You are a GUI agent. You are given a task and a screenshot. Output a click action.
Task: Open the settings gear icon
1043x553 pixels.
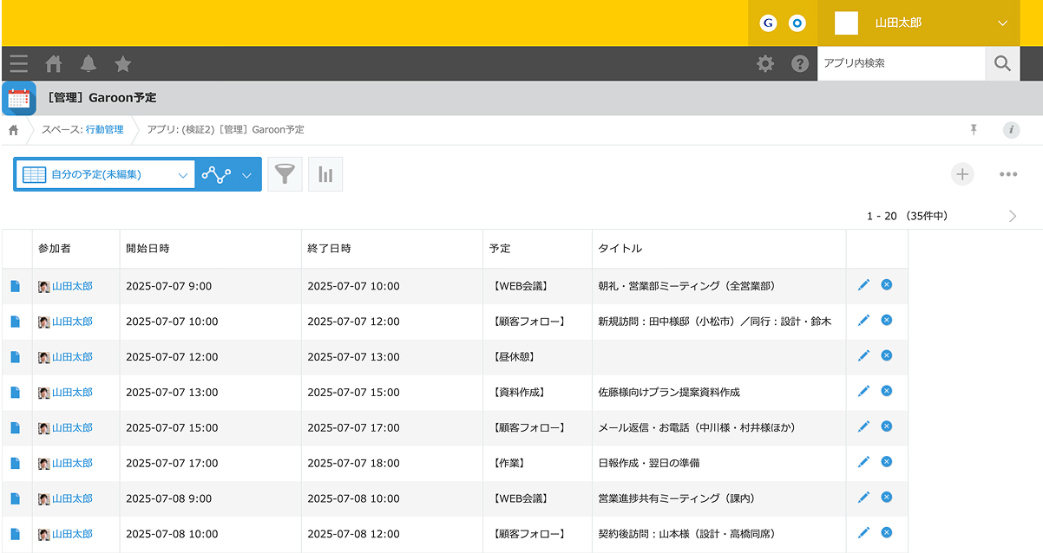pos(764,63)
